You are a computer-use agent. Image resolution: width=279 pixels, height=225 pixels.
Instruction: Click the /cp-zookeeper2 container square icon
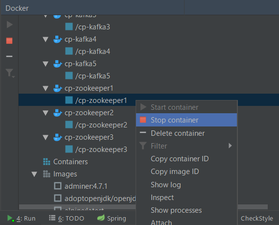tap(69, 125)
